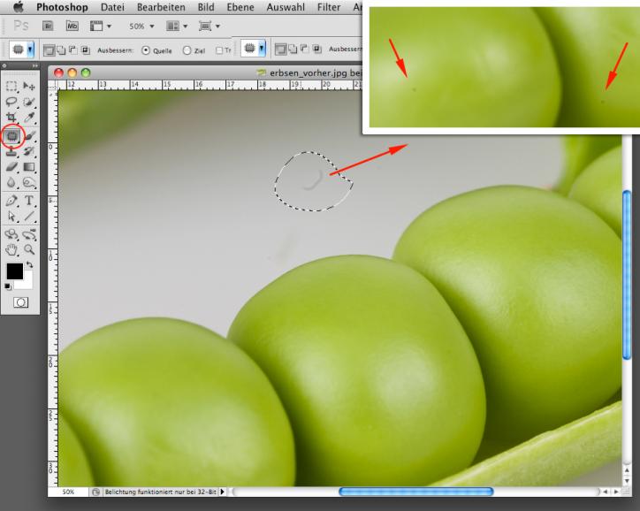
Task: Select the Type tool
Action: (x=29, y=201)
